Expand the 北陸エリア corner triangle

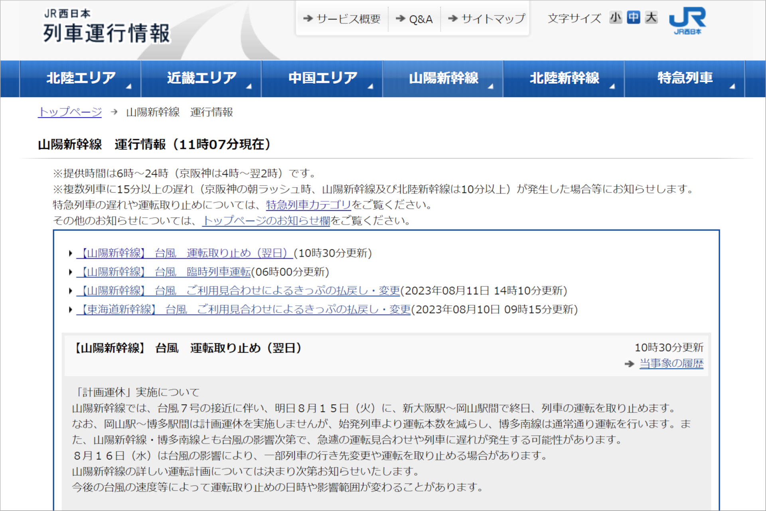coord(129,86)
